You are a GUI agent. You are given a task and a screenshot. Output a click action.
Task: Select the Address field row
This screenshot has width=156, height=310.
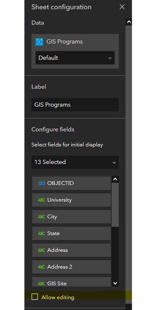click(x=72, y=250)
